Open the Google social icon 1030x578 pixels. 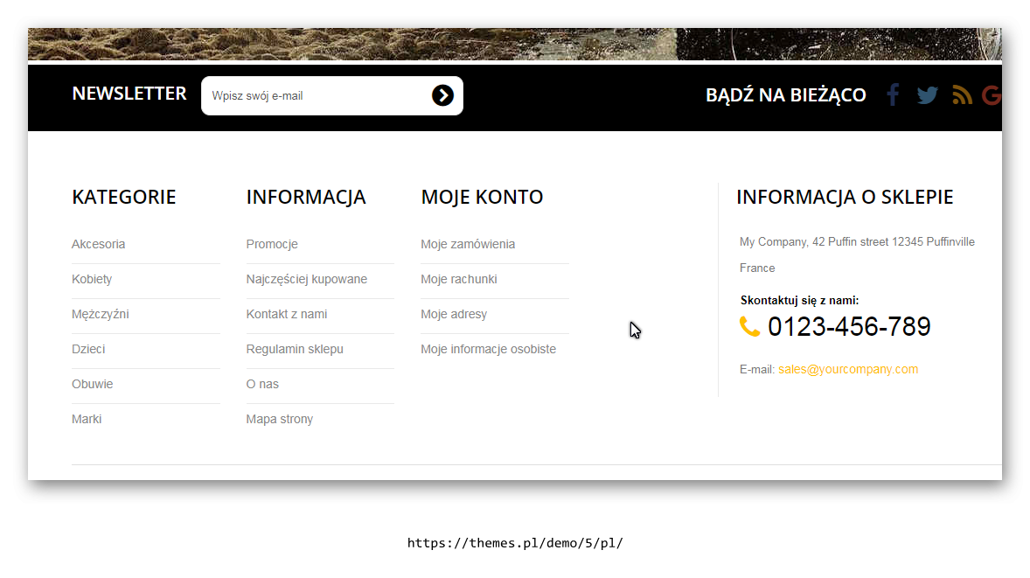coord(992,95)
